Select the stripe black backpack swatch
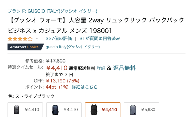Image resolution: width=193 pixels, height=121 pixels. click(103, 110)
